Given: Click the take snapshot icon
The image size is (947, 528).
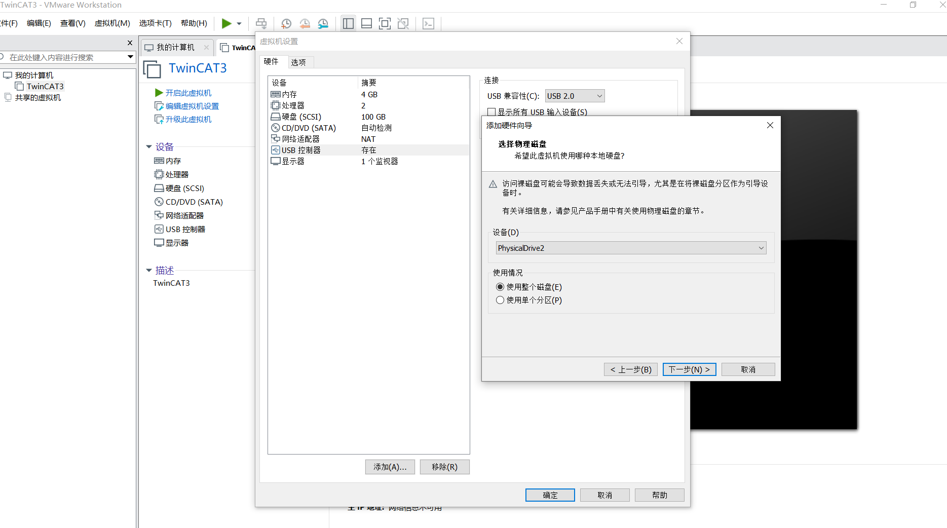Looking at the screenshot, I should (x=286, y=23).
